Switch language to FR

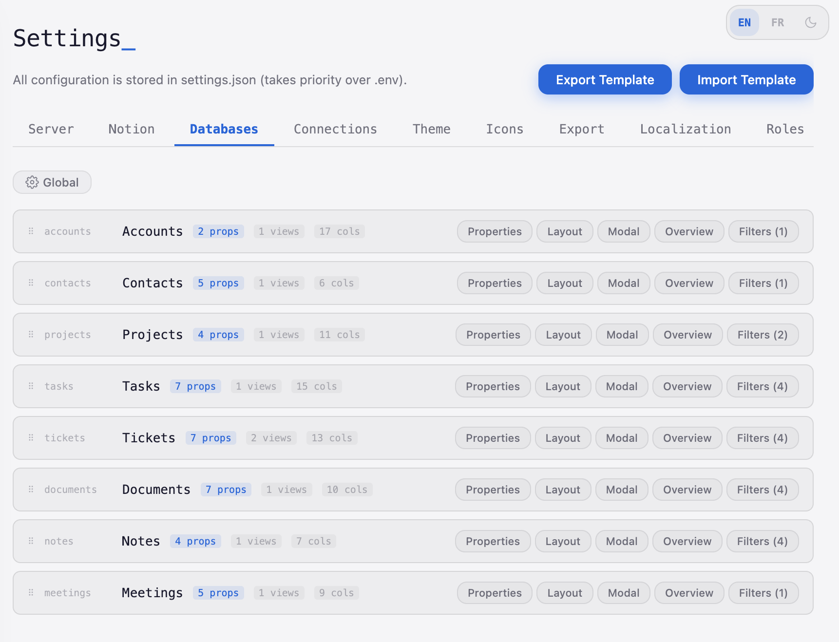click(x=777, y=22)
